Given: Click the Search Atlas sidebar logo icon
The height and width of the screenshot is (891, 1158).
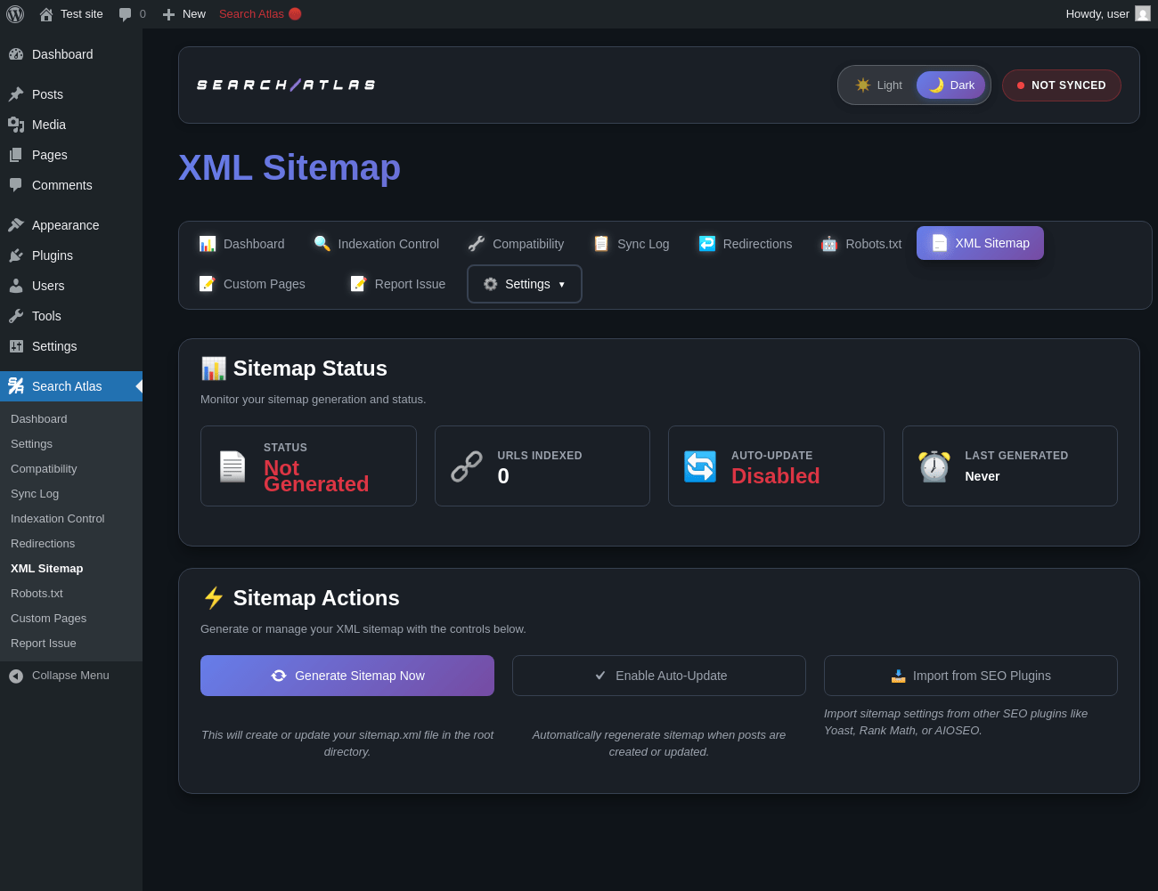Looking at the screenshot, I should point(16,386).
